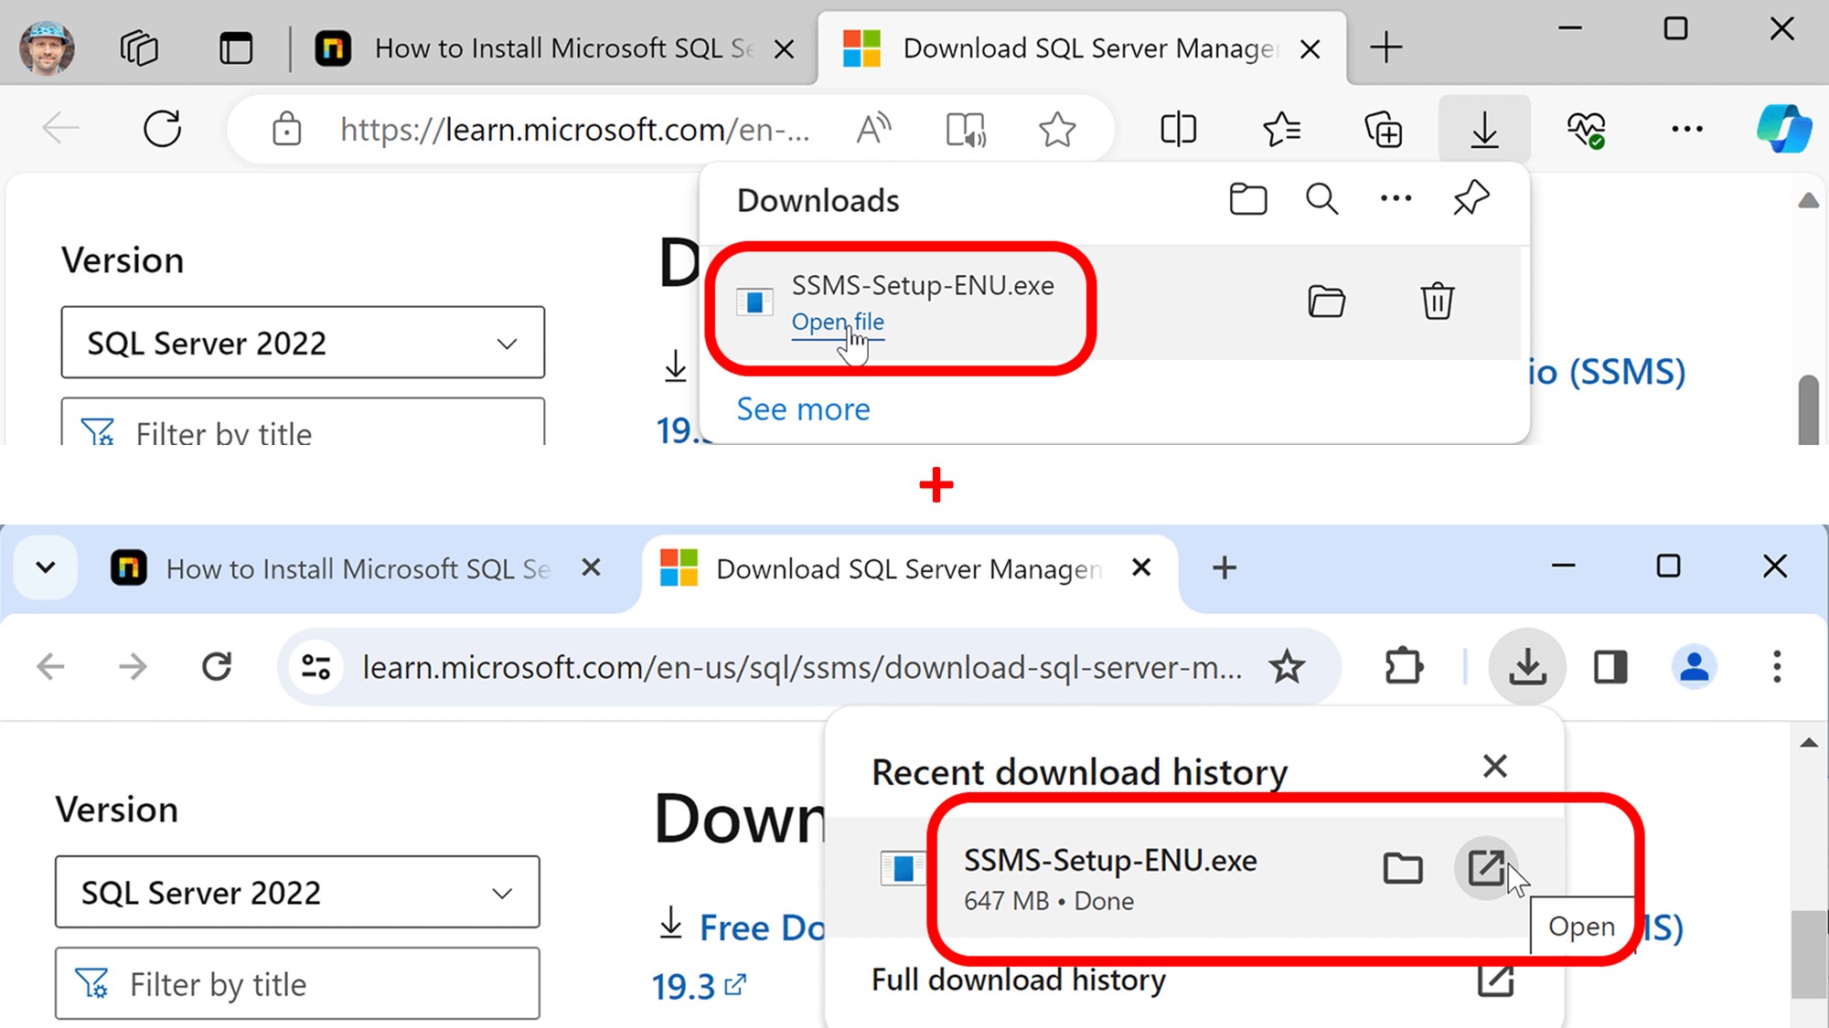Close How to Install tab in Chrome
Viewport: 1829px width, 1028px height.
(592, 567)
